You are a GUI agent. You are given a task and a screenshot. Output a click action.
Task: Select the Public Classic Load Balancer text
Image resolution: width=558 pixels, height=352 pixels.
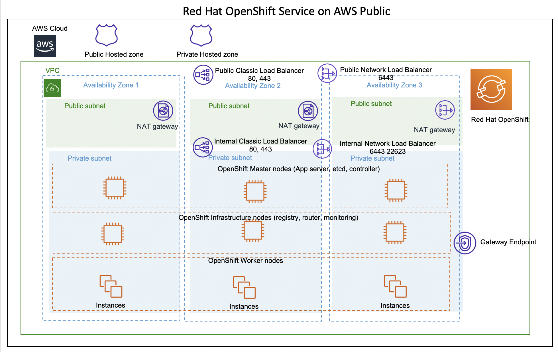point(259,71)
